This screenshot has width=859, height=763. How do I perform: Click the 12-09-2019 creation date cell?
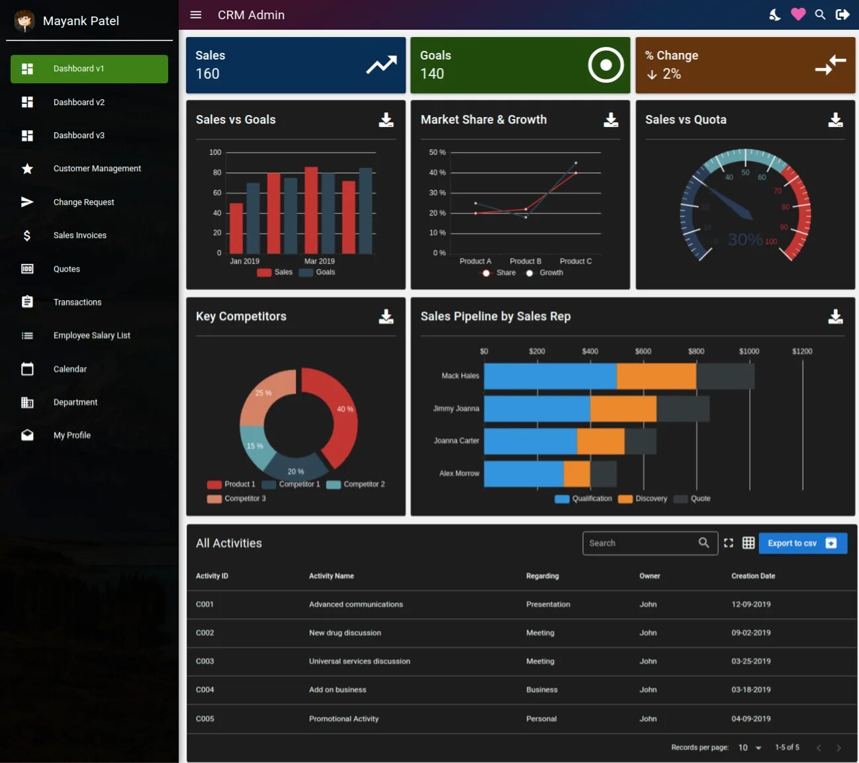coord(751,604)
